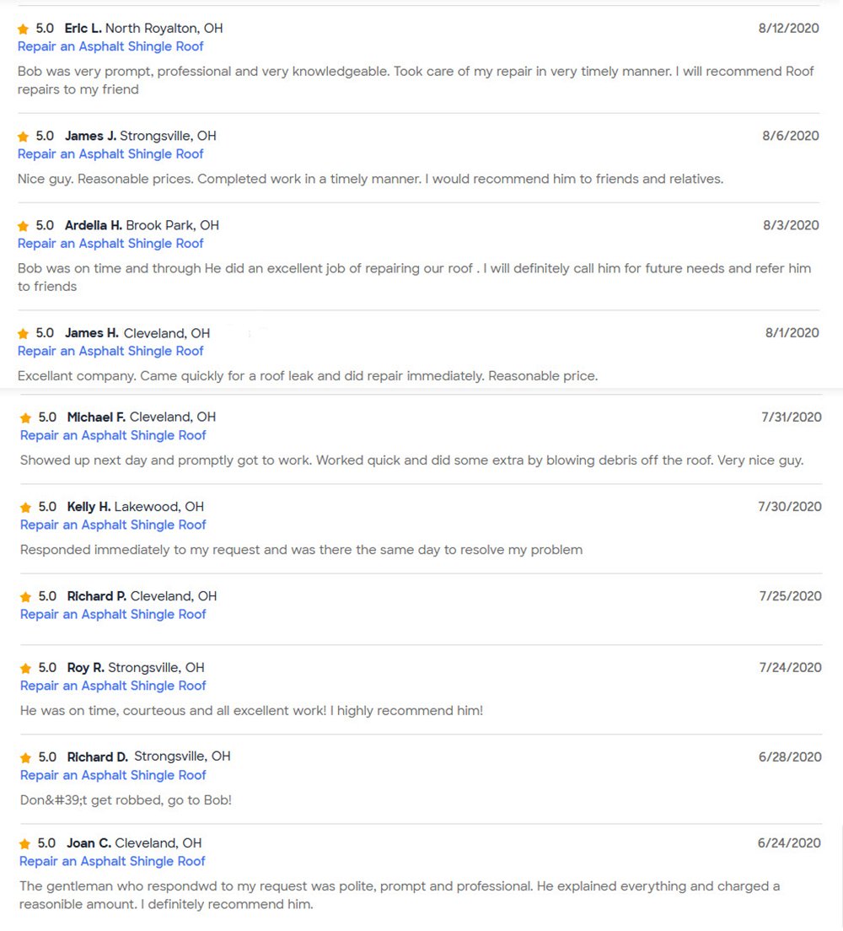Open Joan C.'s Repair an Asphalt Shingle Roof link
The width and height of the screenshot is (843, 931).
click(113, 861)
